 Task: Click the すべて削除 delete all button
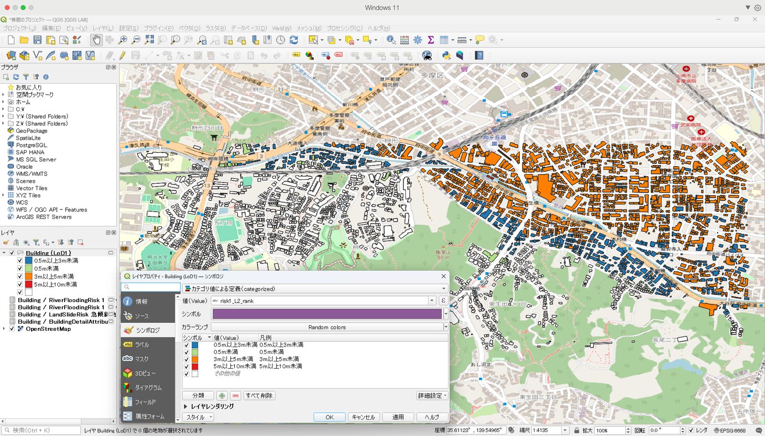259,396
